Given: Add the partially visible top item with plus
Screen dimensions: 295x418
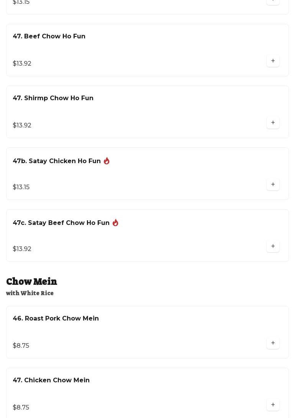Looking at the screenshot, I should tap(273, 1).
